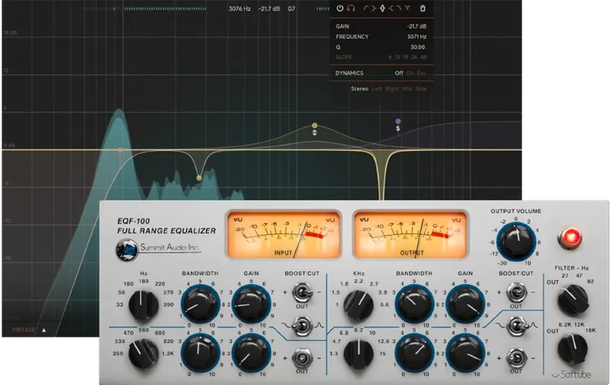Click the Output VU meter

pos(410,235)
